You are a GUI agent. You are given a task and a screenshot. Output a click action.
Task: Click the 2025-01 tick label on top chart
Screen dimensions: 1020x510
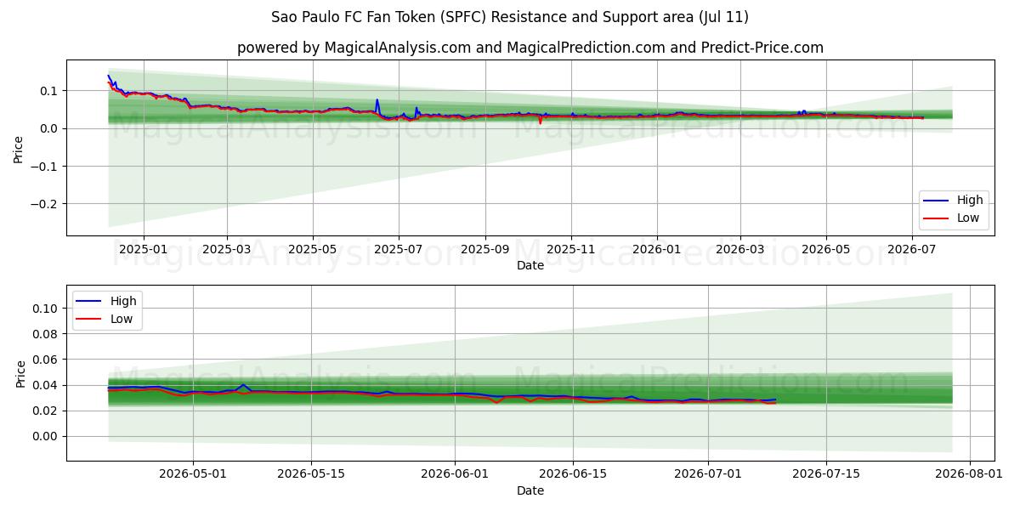coord(143,249)
